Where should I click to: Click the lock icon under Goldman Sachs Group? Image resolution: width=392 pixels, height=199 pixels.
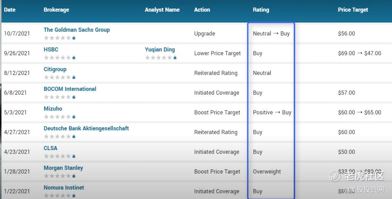click(74, 38)
